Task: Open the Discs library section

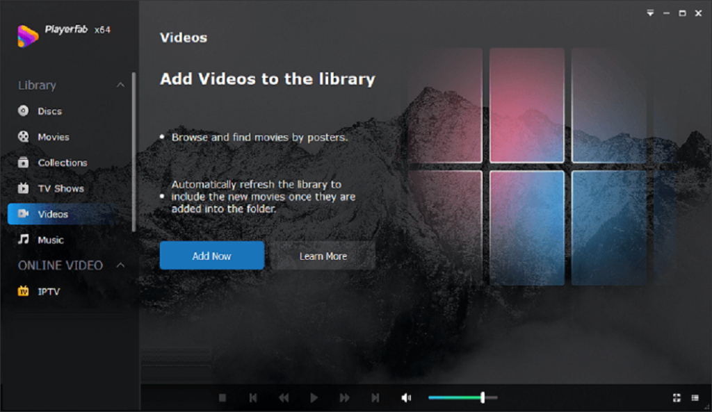Action: (49, 111)
